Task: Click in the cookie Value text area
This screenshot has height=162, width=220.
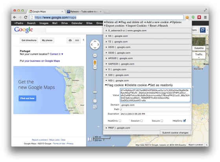Action: click(x=155, y=95)
